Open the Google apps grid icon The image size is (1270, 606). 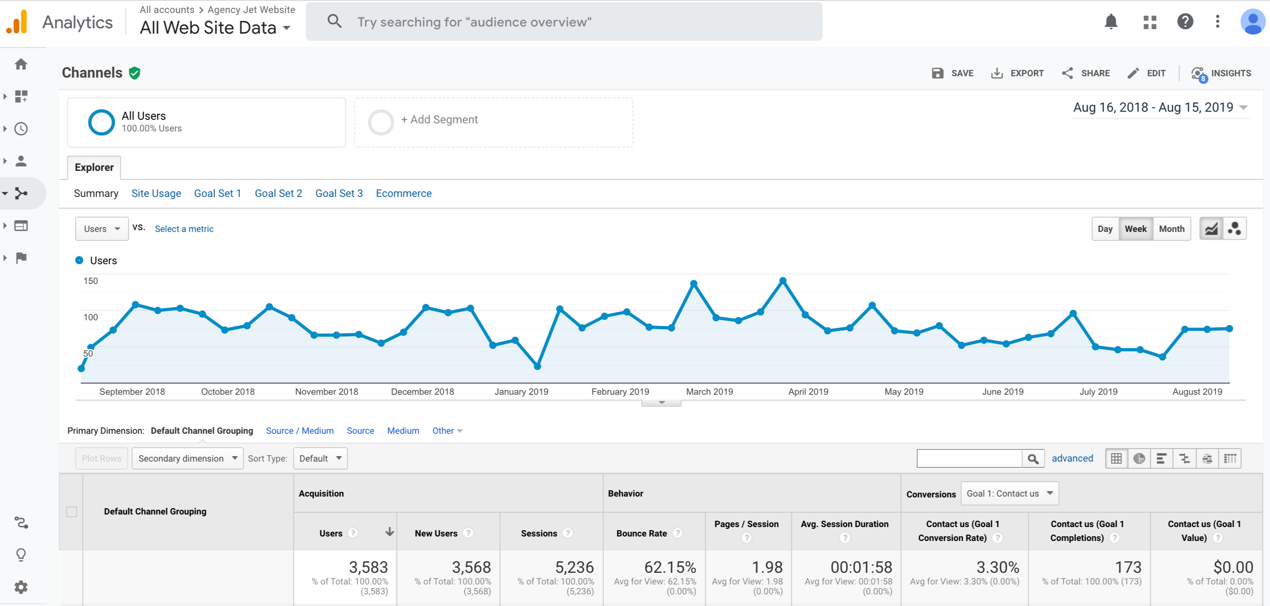coord(1150,22)
